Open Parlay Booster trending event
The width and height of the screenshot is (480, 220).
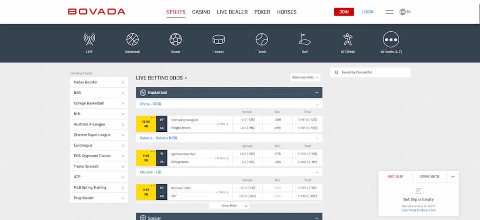click(x=99, y=83)
